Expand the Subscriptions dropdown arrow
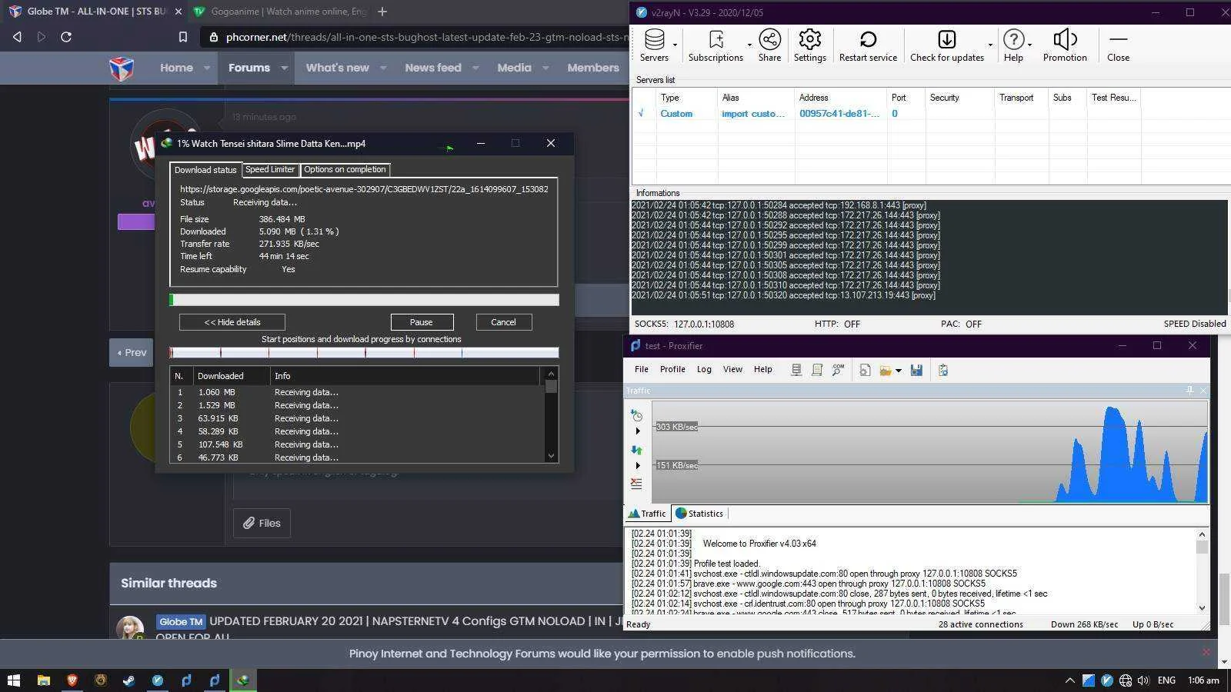This screenshot has width=1231, height=692. click(749, 45)
